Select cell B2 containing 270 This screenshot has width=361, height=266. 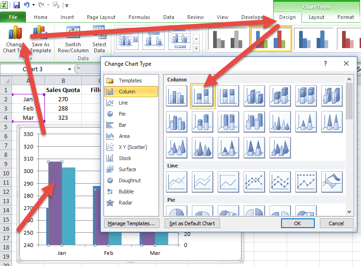tap(63, 99)
